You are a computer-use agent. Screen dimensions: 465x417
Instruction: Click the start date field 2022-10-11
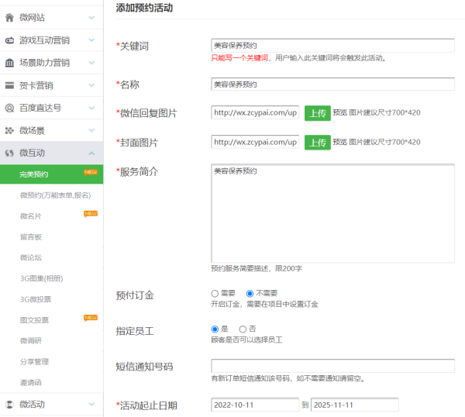pos(255,405)
